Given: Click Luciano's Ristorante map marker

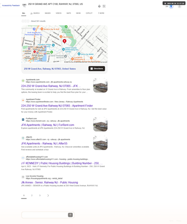Looking at the screenshot, I should point(72,59).
